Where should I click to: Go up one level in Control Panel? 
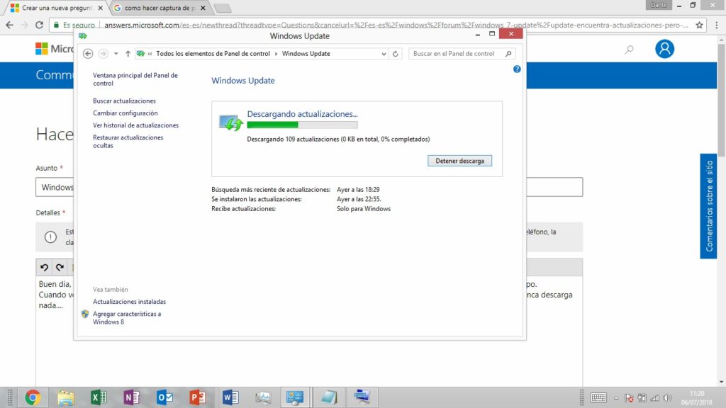128,54
